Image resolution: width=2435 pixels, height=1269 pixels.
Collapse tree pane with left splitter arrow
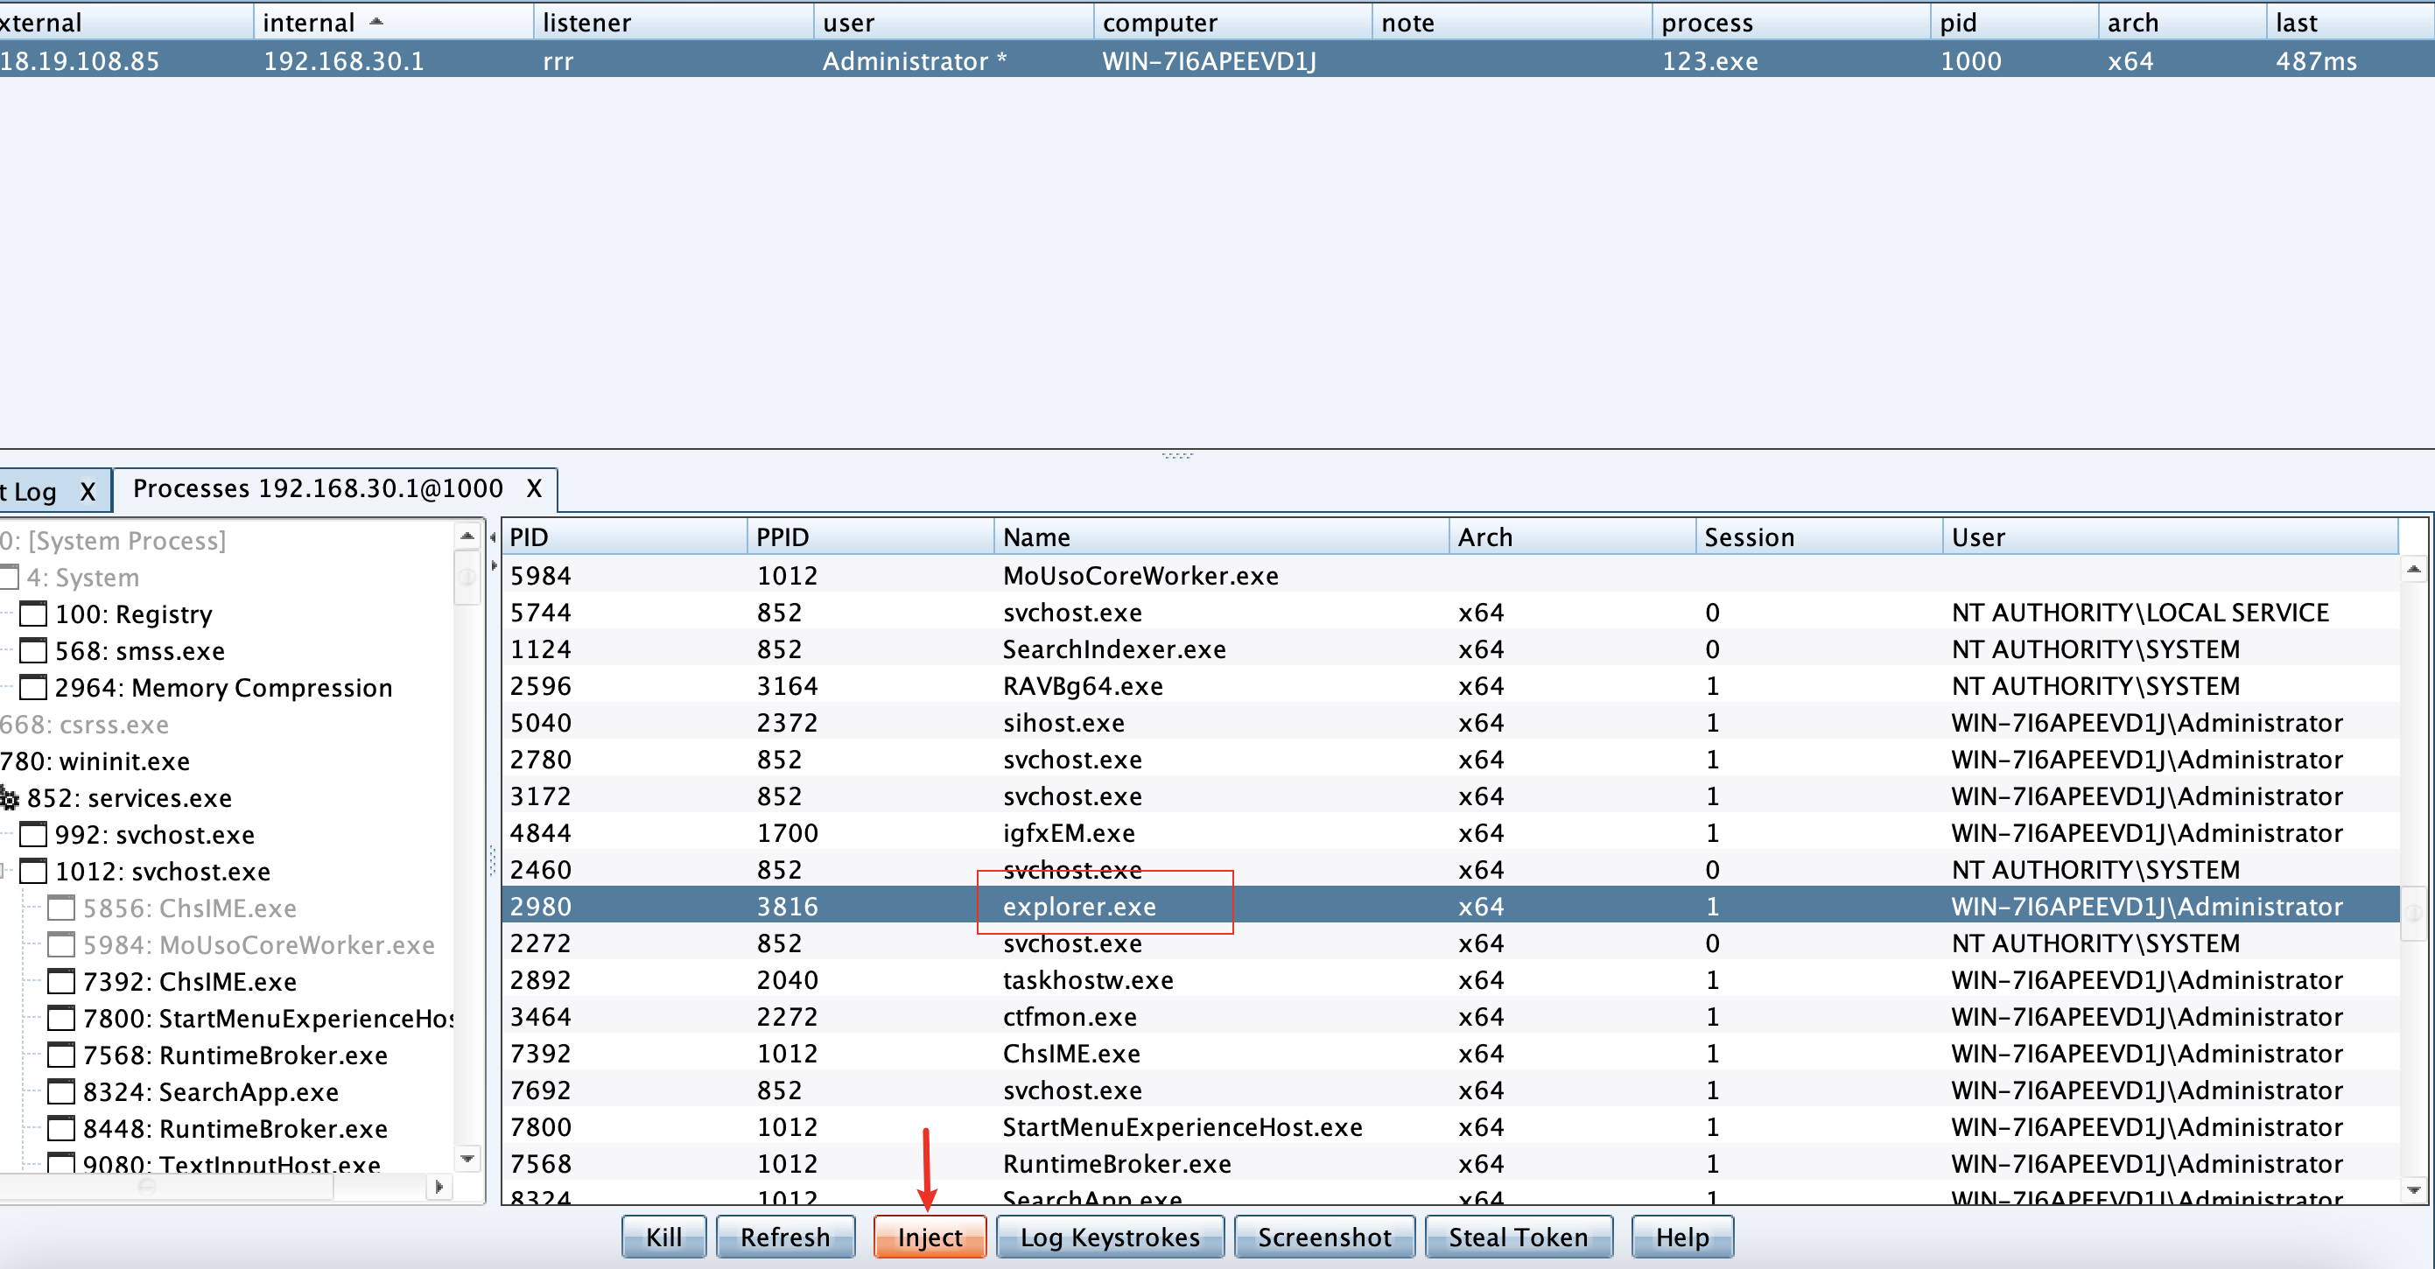tap(493, 537)
